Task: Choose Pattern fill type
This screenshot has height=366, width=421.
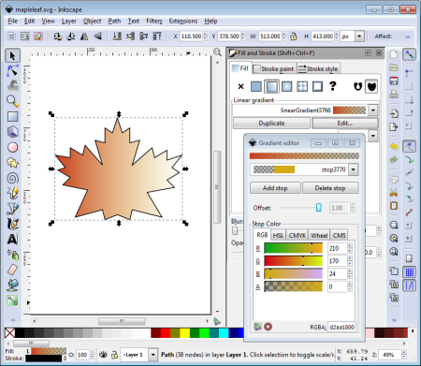Action: point(302,86)
